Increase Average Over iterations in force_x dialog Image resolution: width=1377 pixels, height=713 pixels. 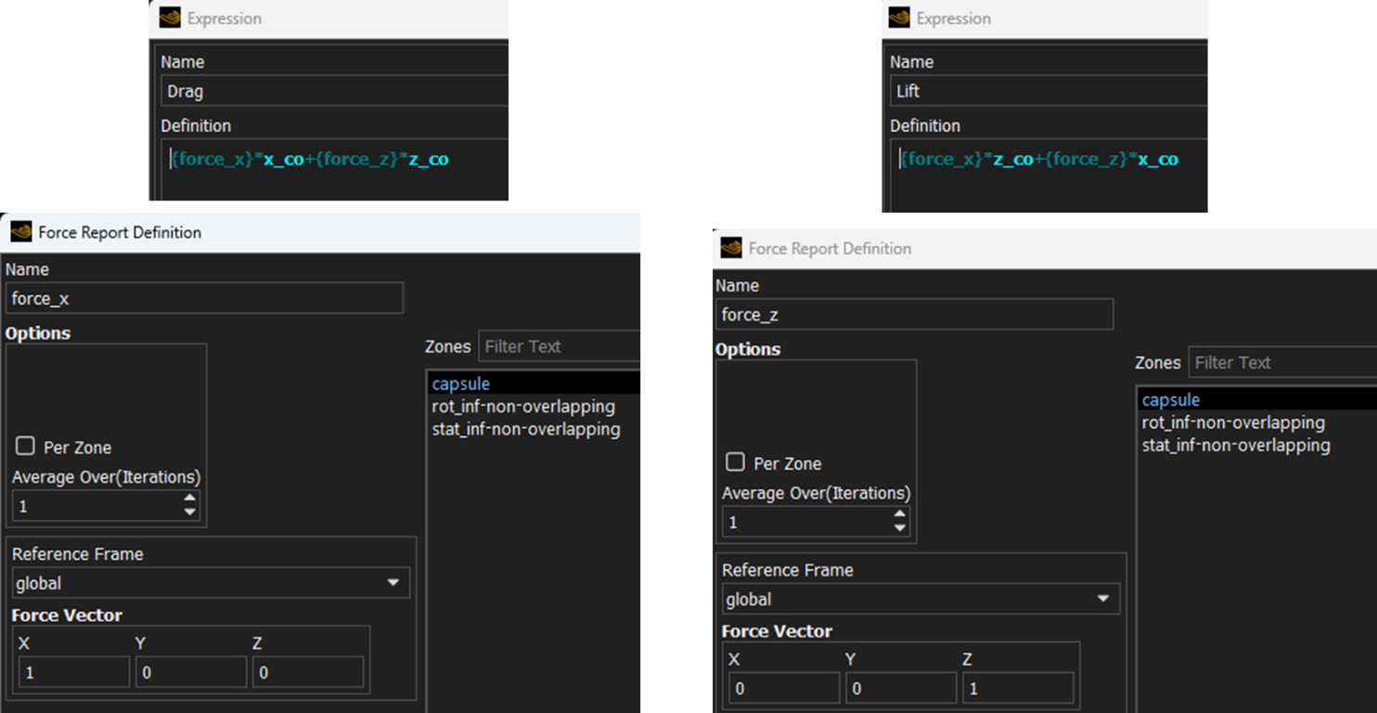click(x=190, y=499)
